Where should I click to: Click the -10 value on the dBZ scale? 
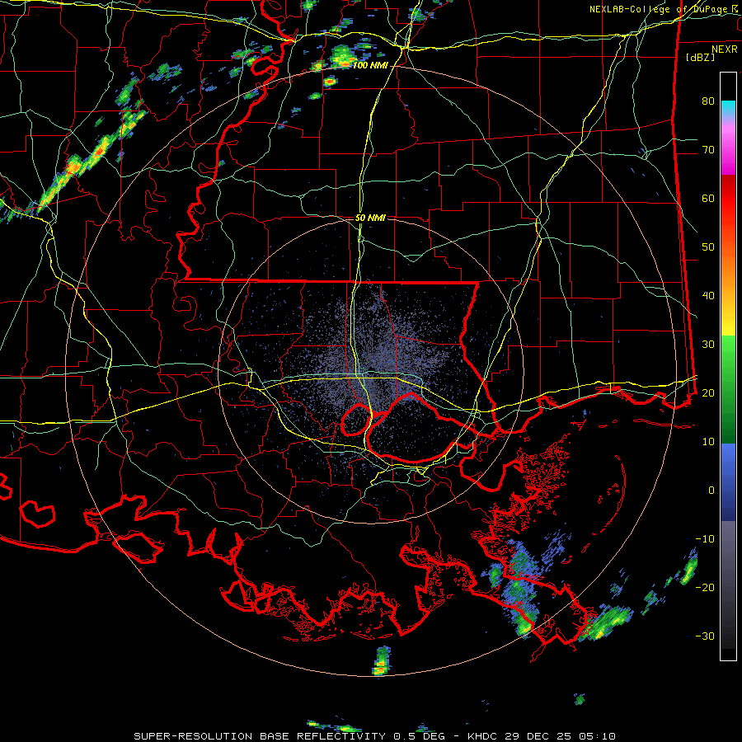point(705,538)
